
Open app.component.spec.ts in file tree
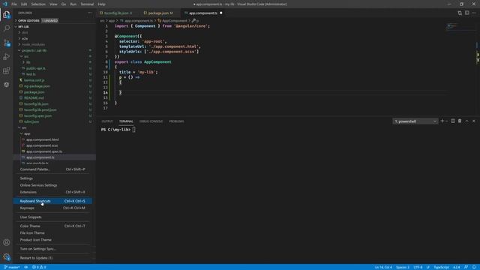pyautogui.click(x=44, y=151)
